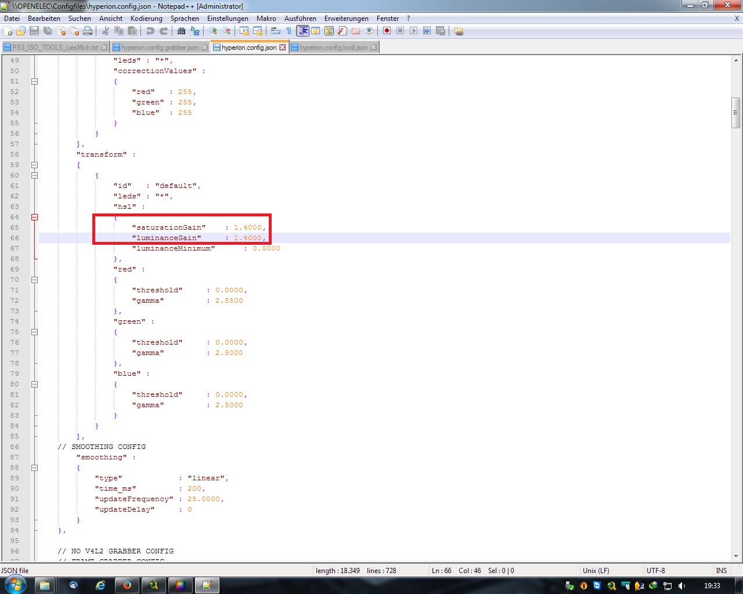The width and height of the screenshot is (743, 594).
Task: Click the UTF-8 encoding status bar field
Action: click(656, 571)
